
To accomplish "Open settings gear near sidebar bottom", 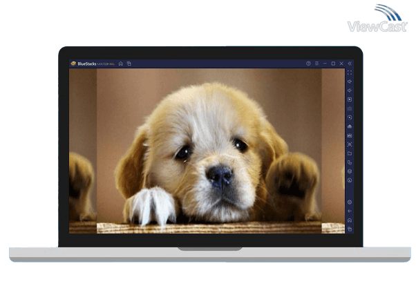I will pos(350,202).
